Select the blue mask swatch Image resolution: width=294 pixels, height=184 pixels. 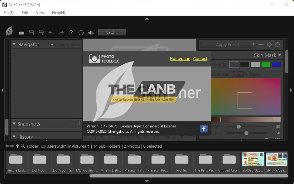pyautogui.click(x=277, y=65)
